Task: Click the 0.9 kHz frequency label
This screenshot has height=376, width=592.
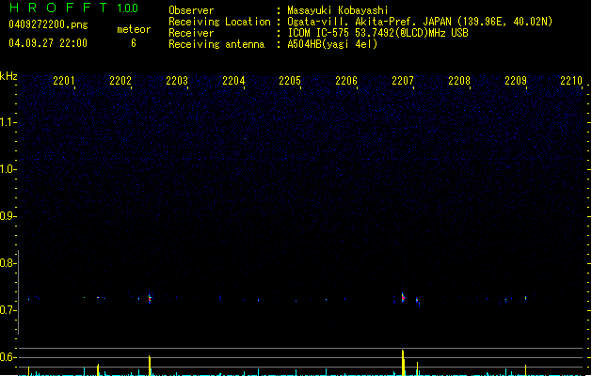Action: click(8, 216)
